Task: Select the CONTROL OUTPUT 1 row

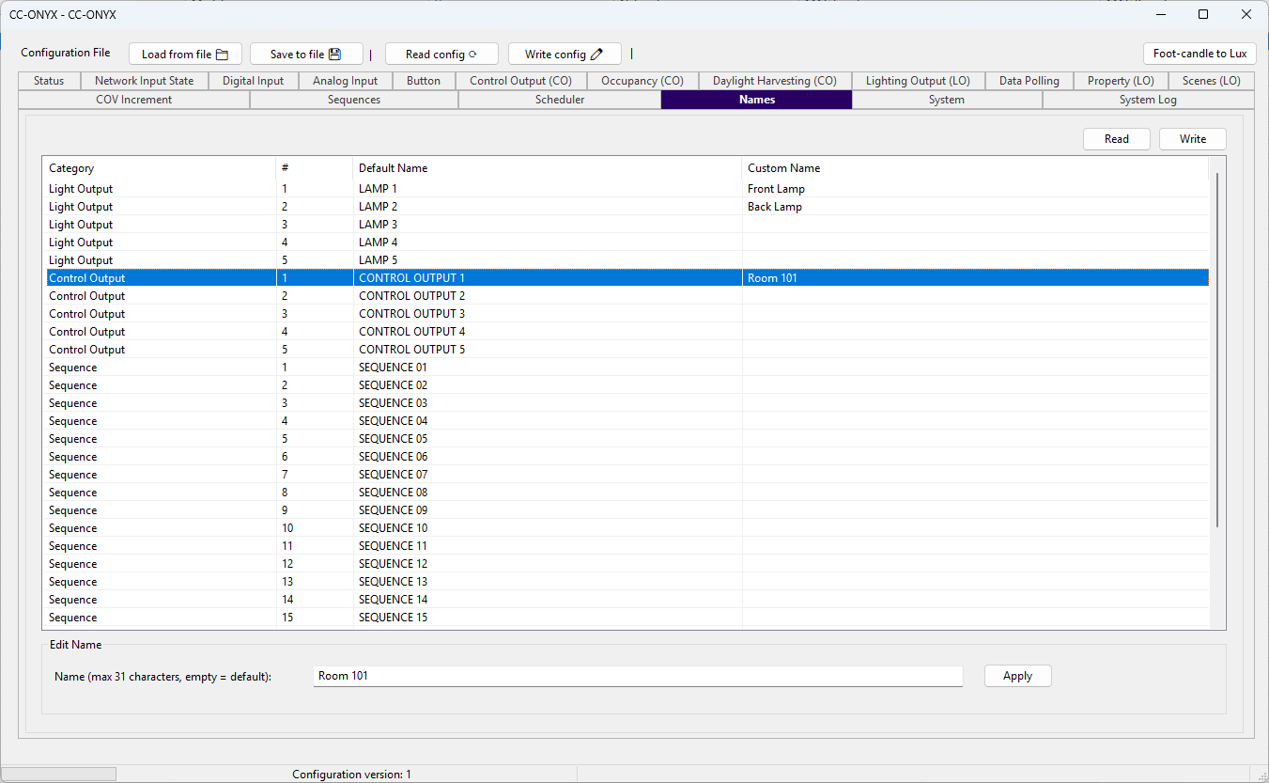Action: point(627,278)
